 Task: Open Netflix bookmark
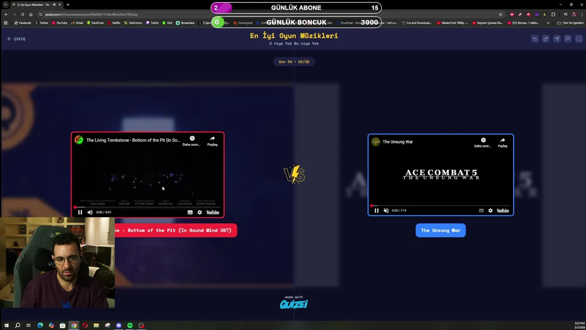pos(114,22)
